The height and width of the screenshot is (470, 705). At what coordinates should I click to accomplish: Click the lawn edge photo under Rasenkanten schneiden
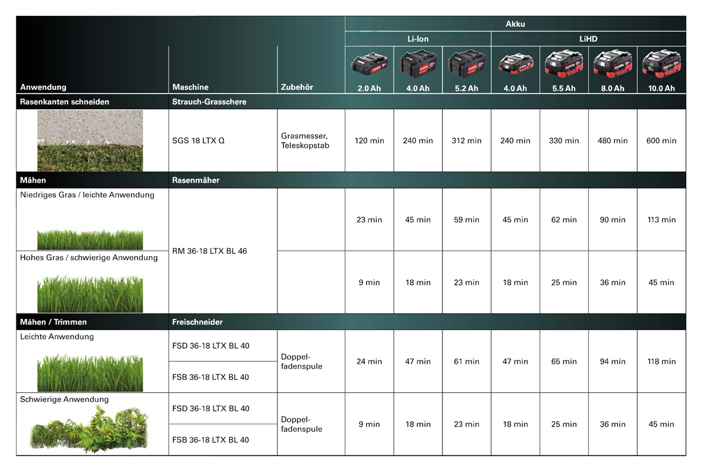(x=90, y=140)
